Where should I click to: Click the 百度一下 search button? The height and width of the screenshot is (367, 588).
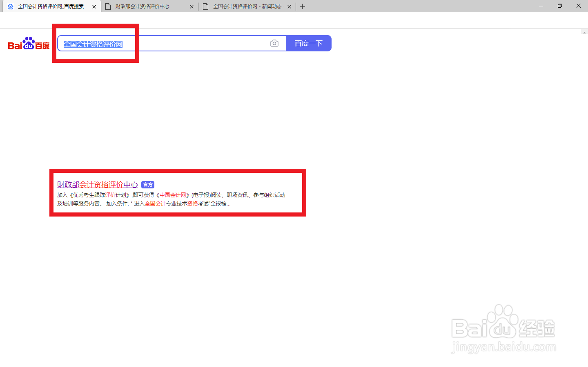[x=309, y=43]
